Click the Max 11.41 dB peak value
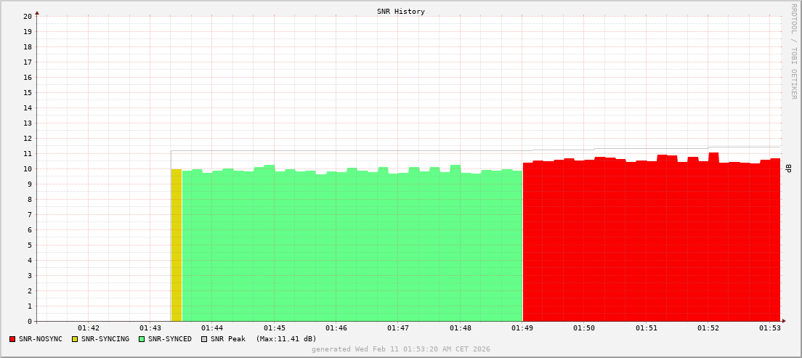Screen dimensions: 802x358 point(286,339)
